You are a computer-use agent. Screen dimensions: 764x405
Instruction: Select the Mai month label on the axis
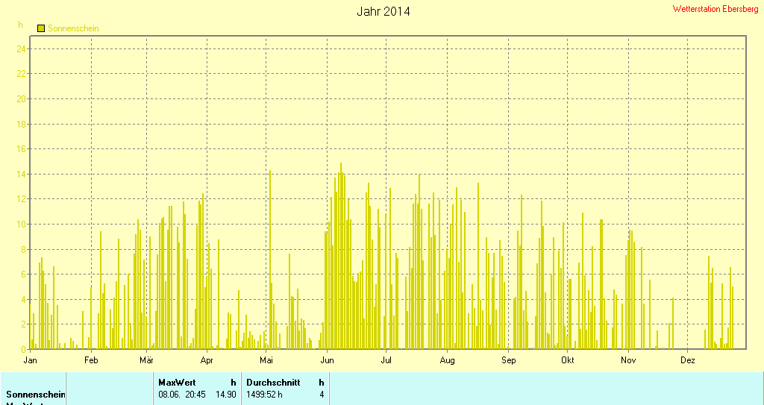click(266, 360)
